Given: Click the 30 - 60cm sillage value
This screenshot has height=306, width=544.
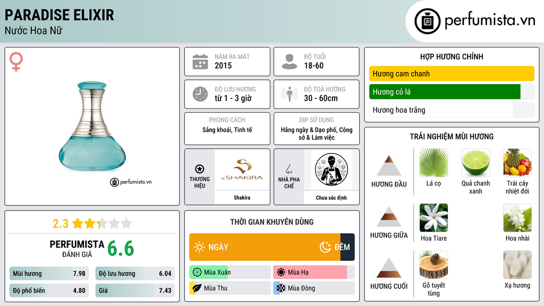Looking at the screenshot, I should [x=321, y=98].
